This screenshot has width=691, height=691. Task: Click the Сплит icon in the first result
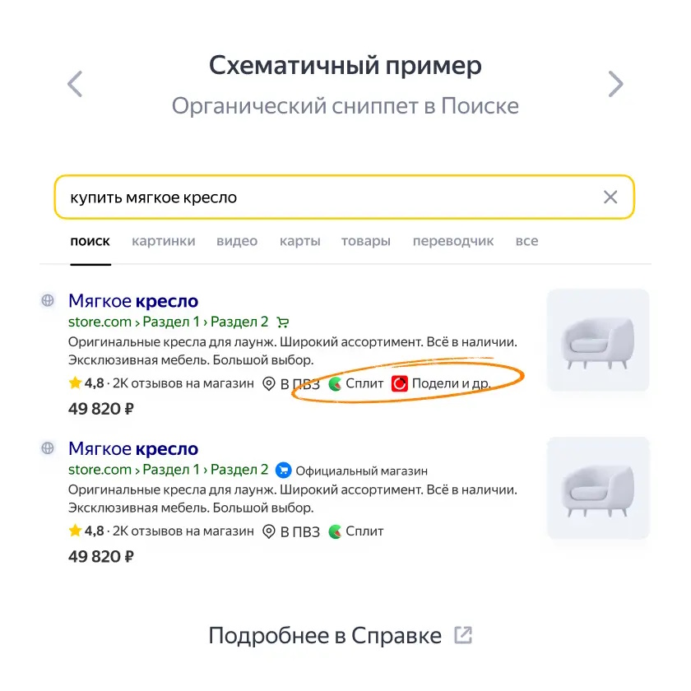pyautogui.click(x=336, y=383)
